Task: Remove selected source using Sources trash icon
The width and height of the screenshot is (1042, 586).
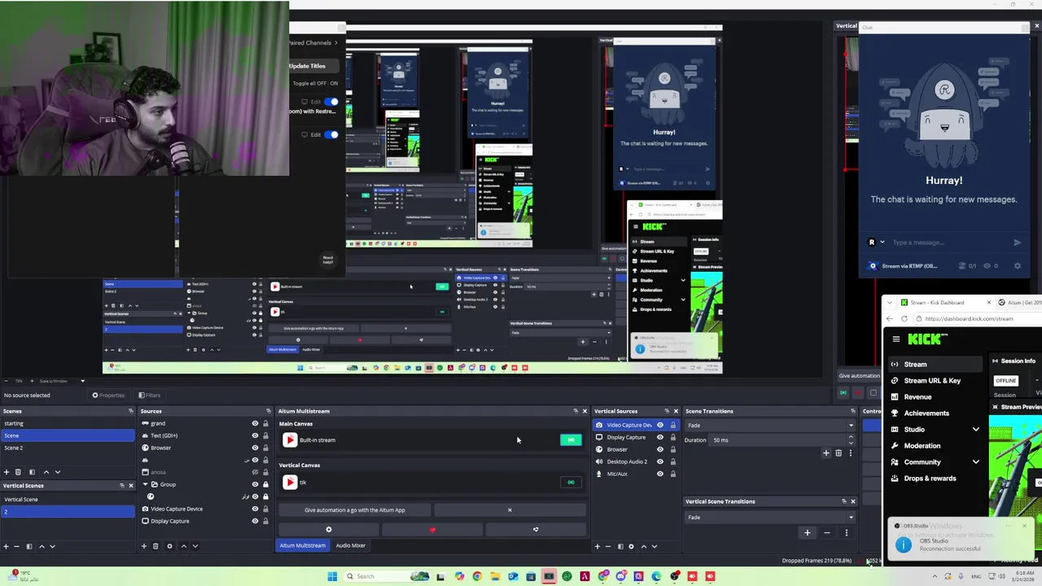Action: (155, 546)
